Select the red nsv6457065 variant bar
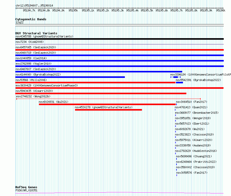The image size is (231, 196). click(119, 50)
